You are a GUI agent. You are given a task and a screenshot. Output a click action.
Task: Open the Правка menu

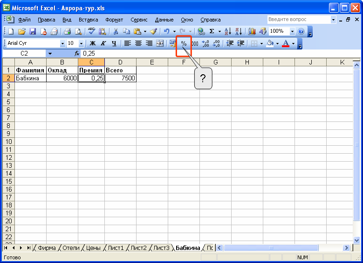point(46,20)
